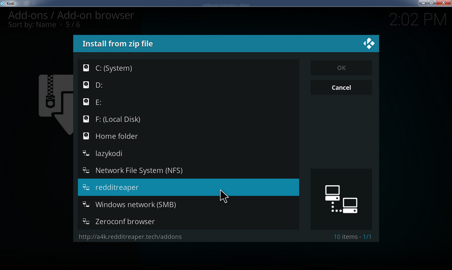Viewport: 452px width, 270px height.
Task: Click the large network preview thumbnail
Action: point(341,199)
